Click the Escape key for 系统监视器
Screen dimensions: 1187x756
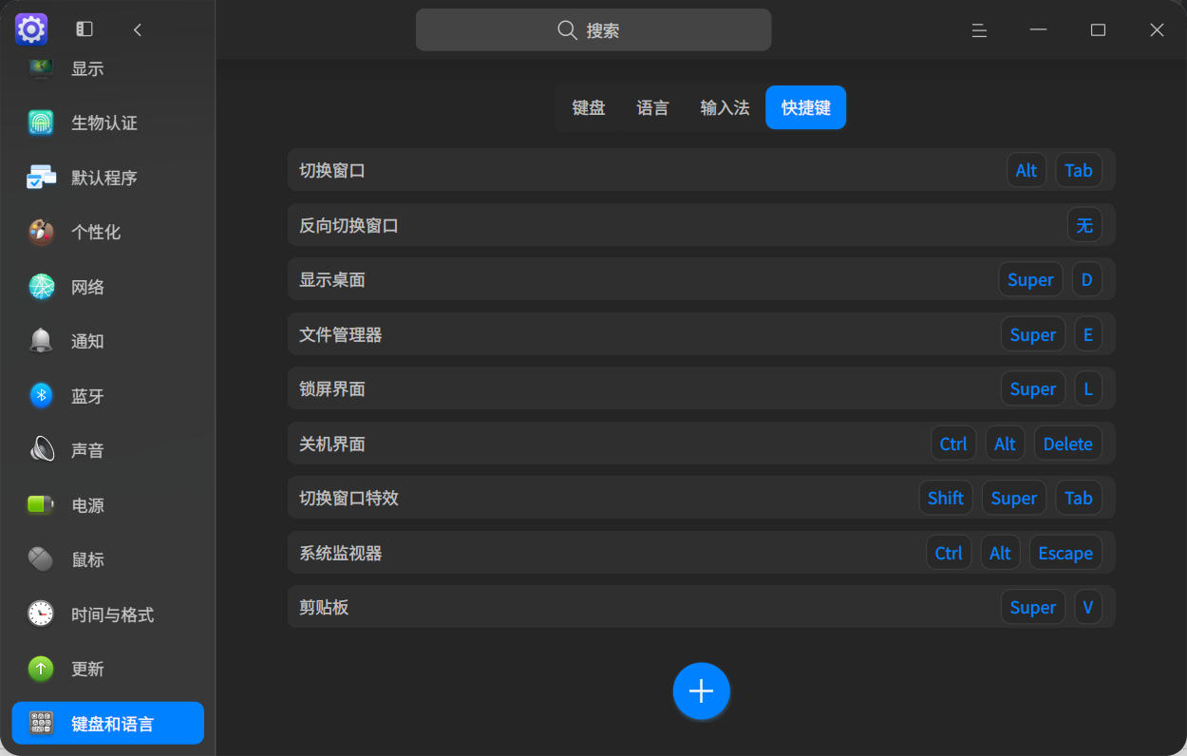1065,553
